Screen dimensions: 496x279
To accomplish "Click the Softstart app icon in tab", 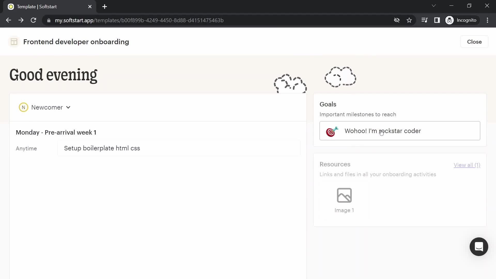I will click(11, 6).
